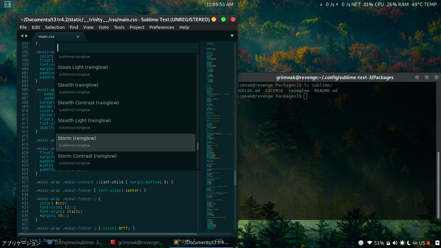Open the アプリケーション applications menu
The image size is (441, 248).
pyautogui.click(x=21, y=243)
